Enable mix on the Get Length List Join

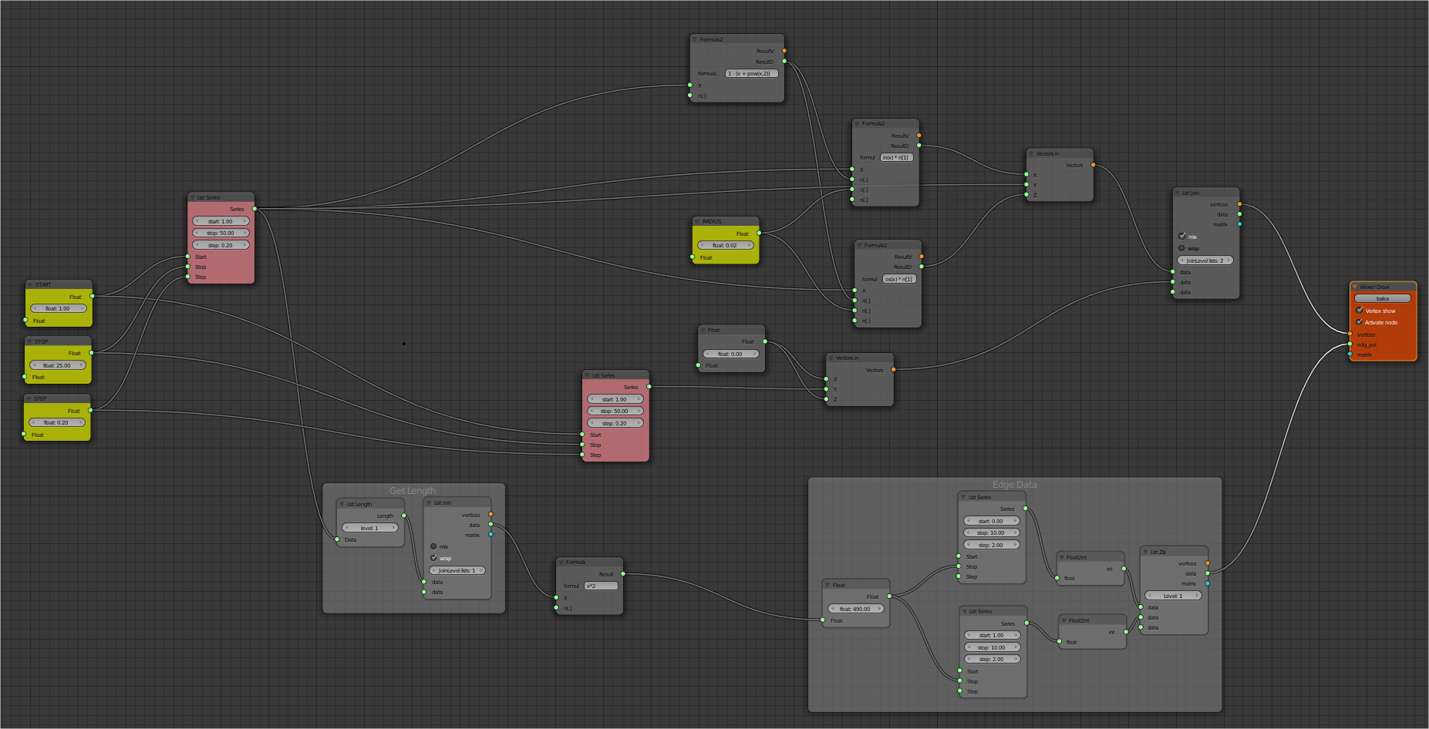(433, 546)
